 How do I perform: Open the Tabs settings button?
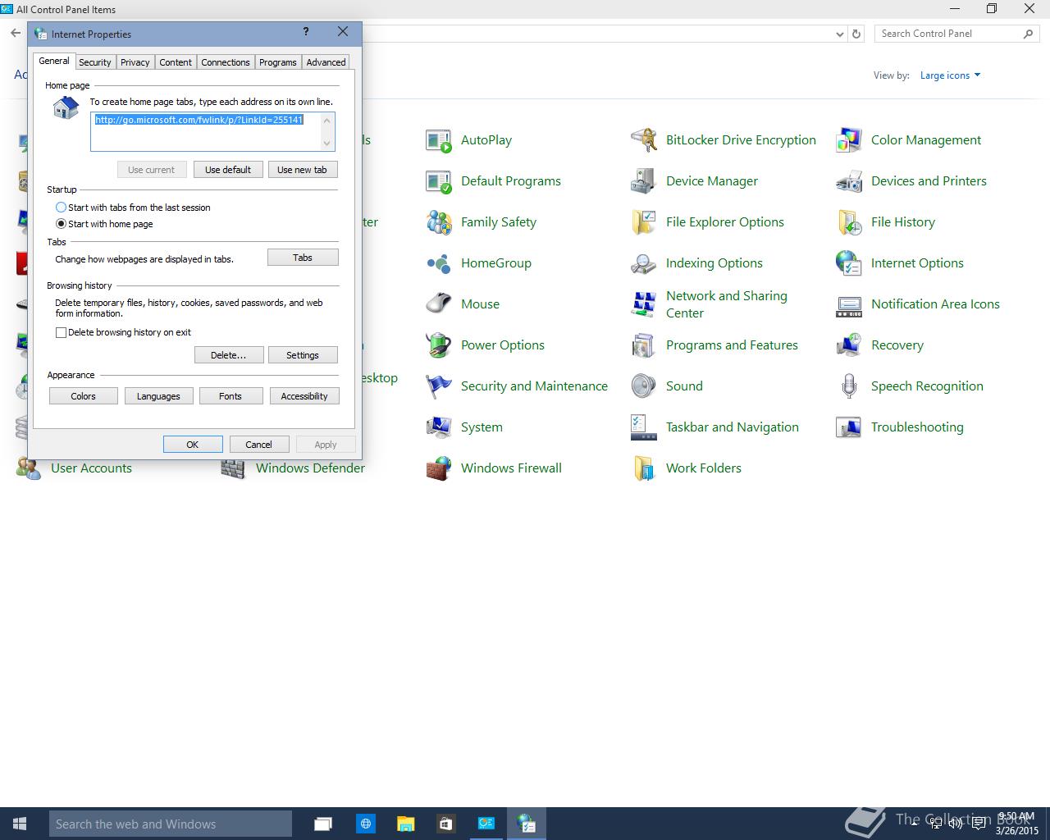point(303,258)
